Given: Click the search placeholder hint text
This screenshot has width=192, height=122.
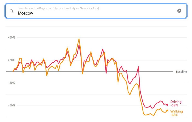Looking at the screenshot, I should pyautogui.click(x=58, y=8).
